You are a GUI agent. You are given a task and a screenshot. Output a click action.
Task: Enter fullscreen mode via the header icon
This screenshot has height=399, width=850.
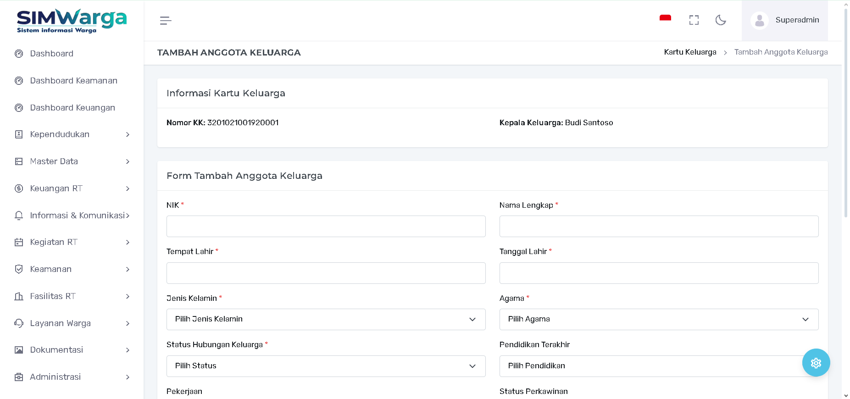click(x=694, y=20)
